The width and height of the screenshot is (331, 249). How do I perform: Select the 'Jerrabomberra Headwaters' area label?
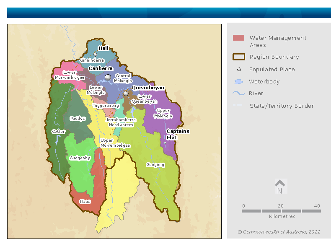point(121,122)
